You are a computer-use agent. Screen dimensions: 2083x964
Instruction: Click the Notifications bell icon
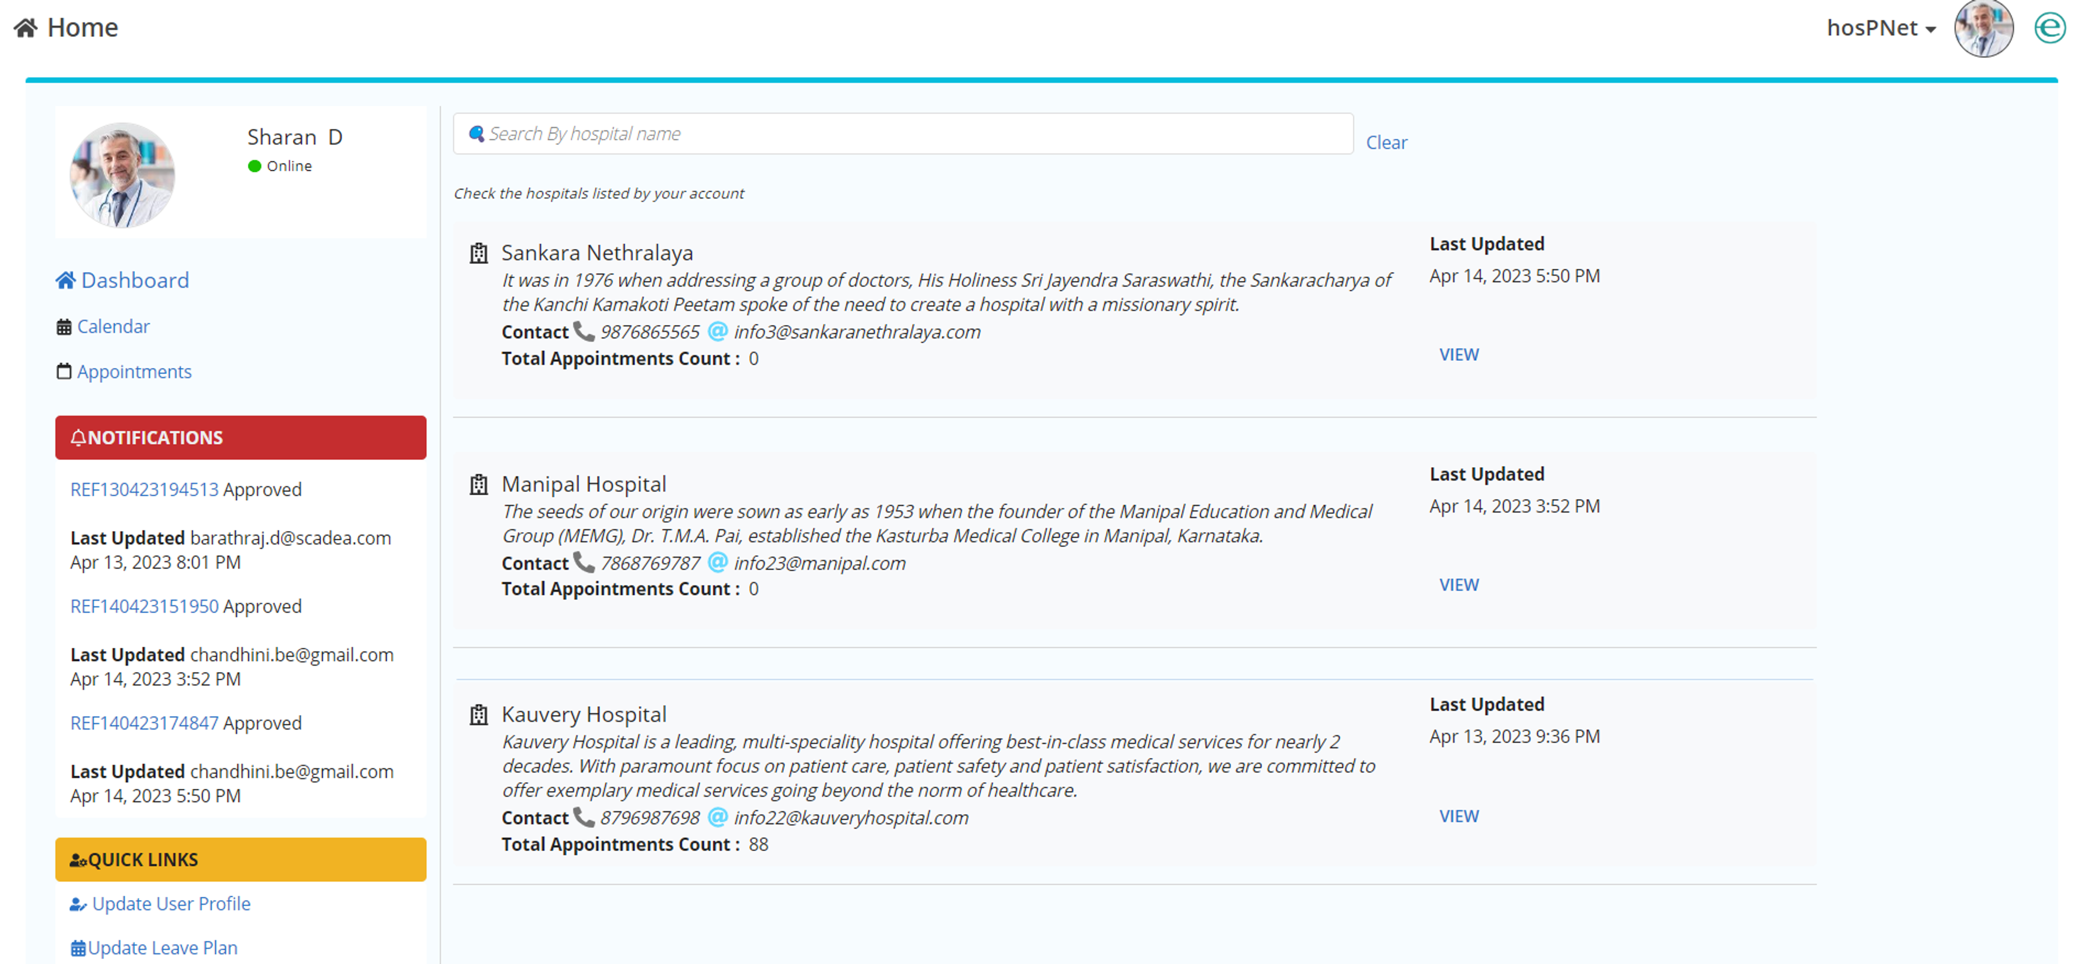click(78, 438)
